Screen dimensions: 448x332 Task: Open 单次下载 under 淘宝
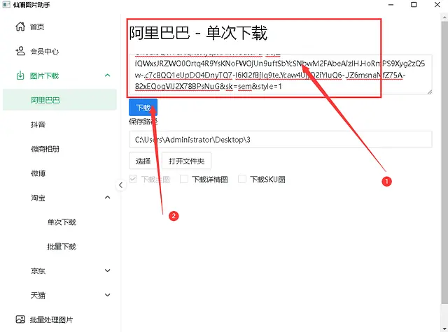tap(62, 222)
